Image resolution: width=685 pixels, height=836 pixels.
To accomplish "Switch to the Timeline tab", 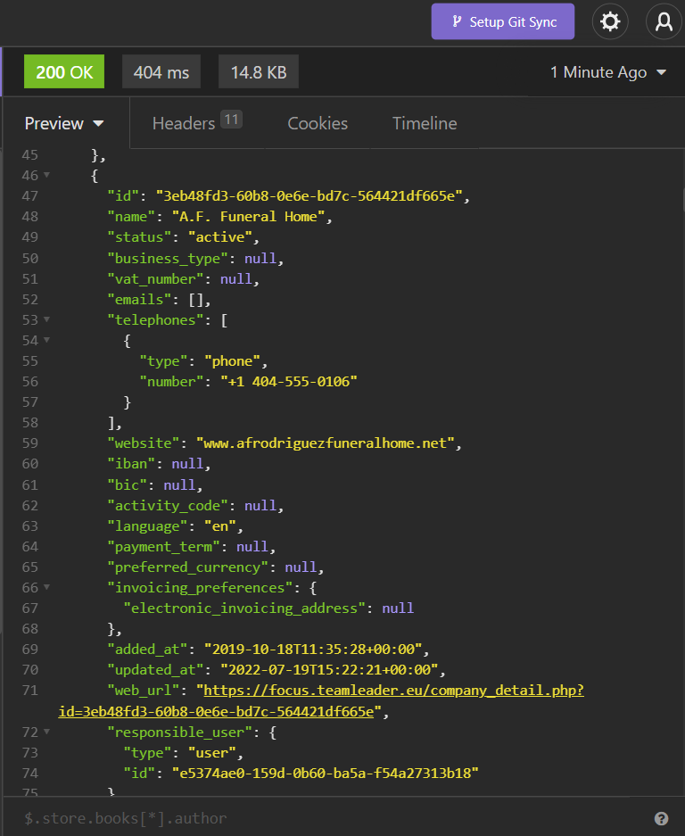I will coord(425,123).
